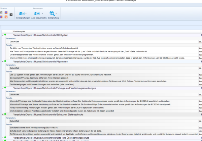Click green status dot of AC-System row

click(5, 35)
